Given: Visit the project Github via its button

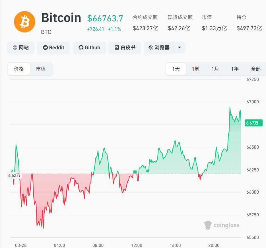Looking at the screenshot, I should pyautogui.click(x=89, y=48).
